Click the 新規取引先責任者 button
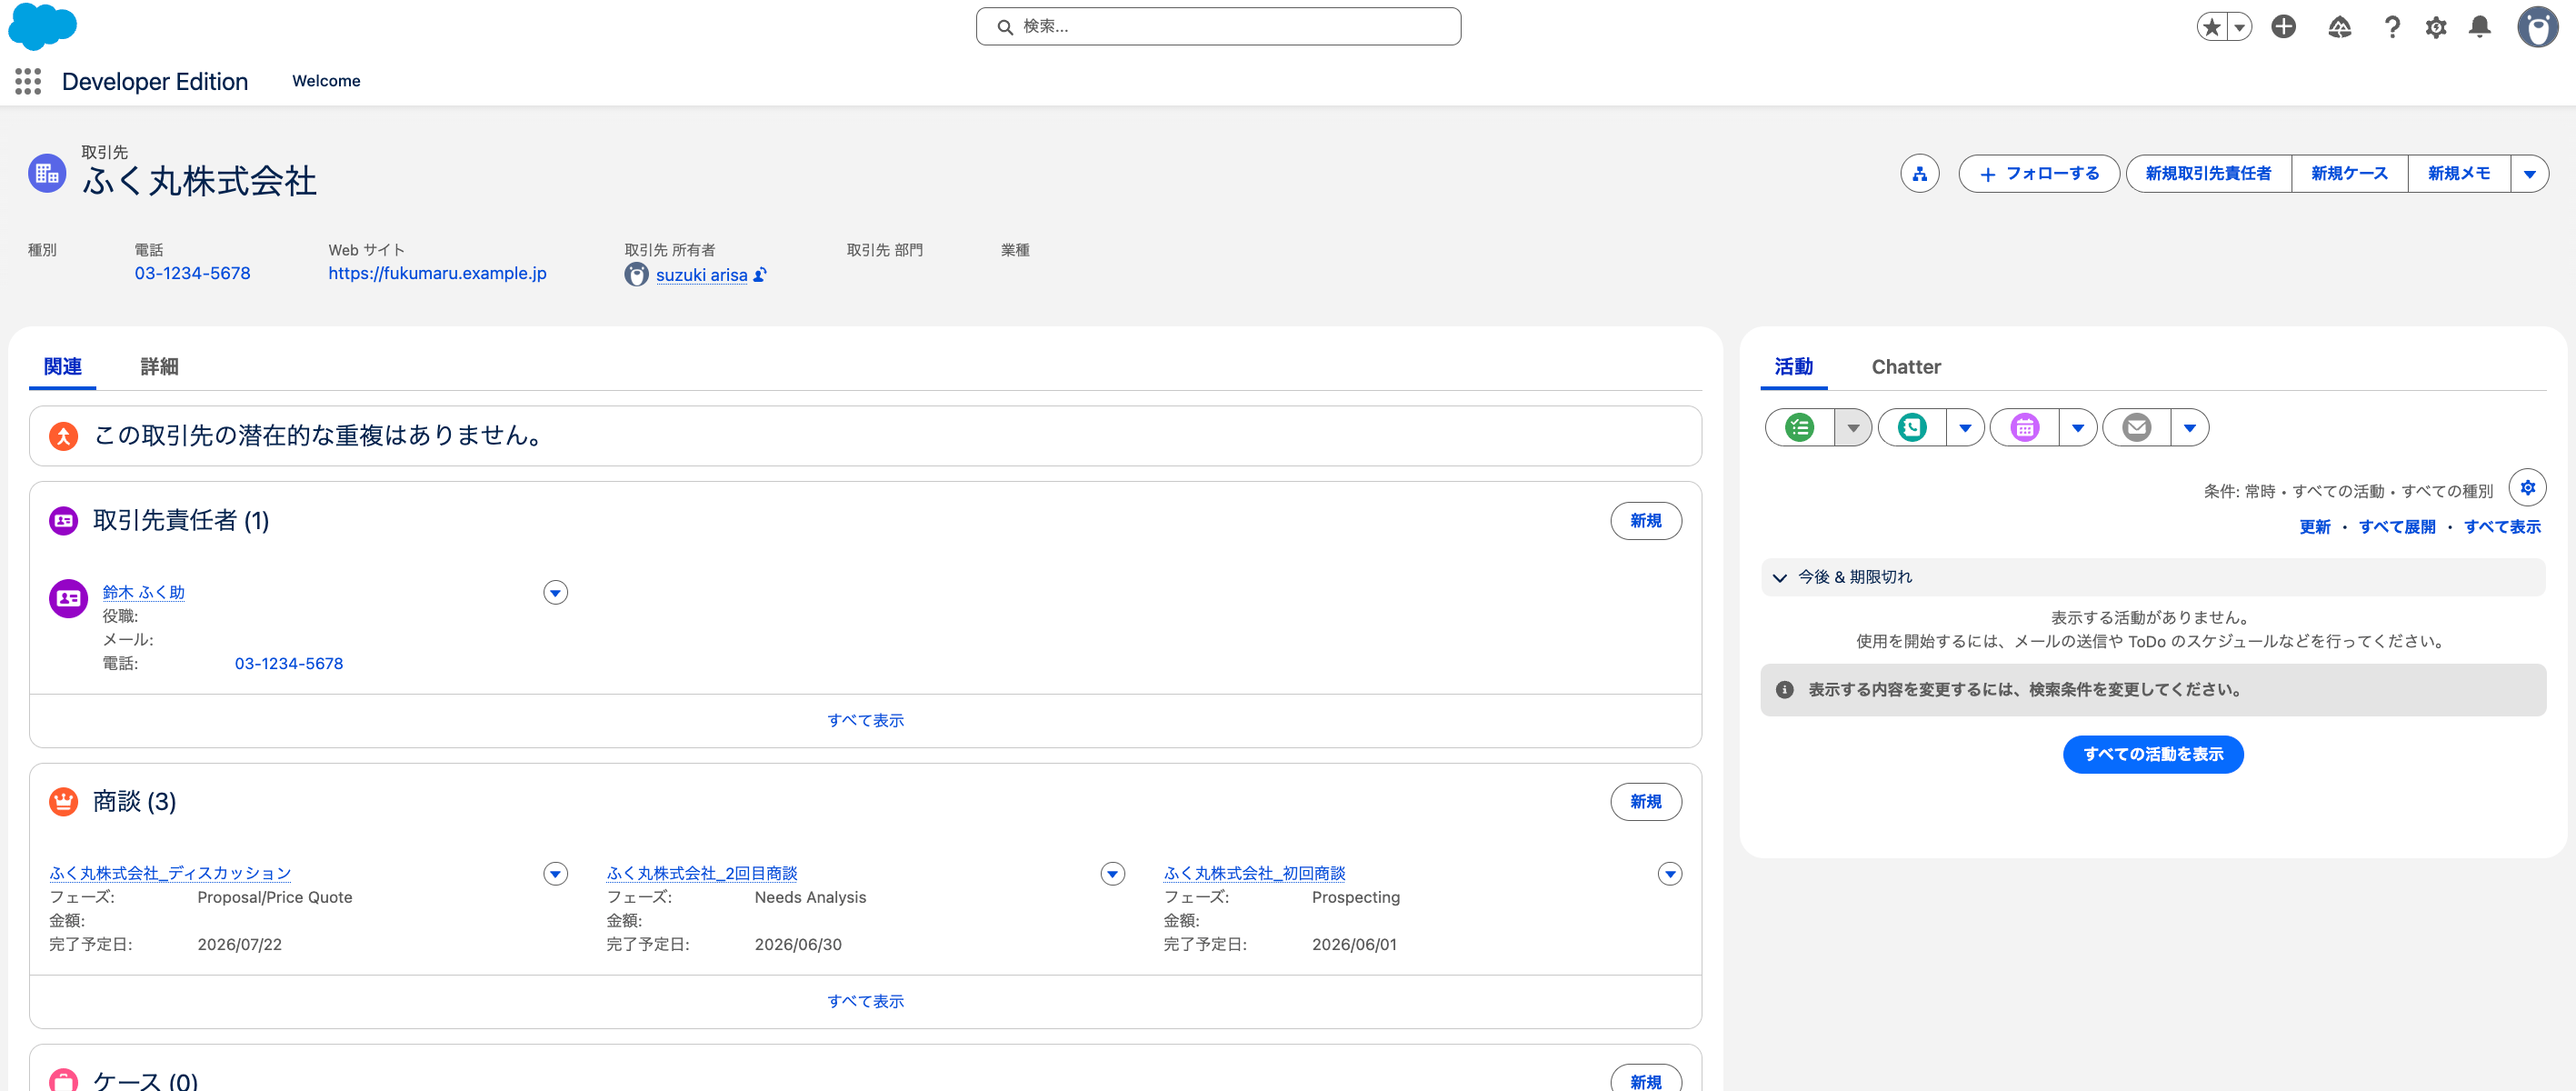Screen dimensions: 2576x1091 pyautogui.click(x=2208, y=174)
